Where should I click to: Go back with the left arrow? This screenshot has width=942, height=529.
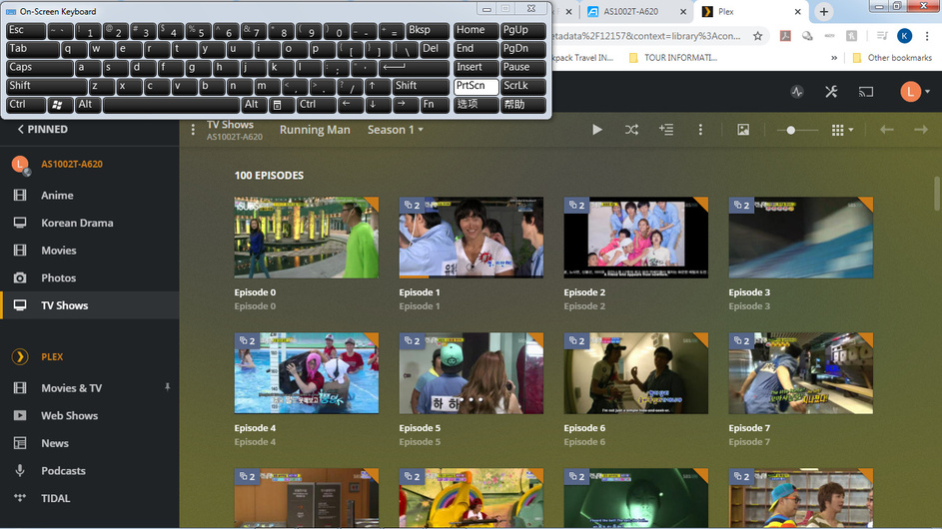(x=887, y=130)
